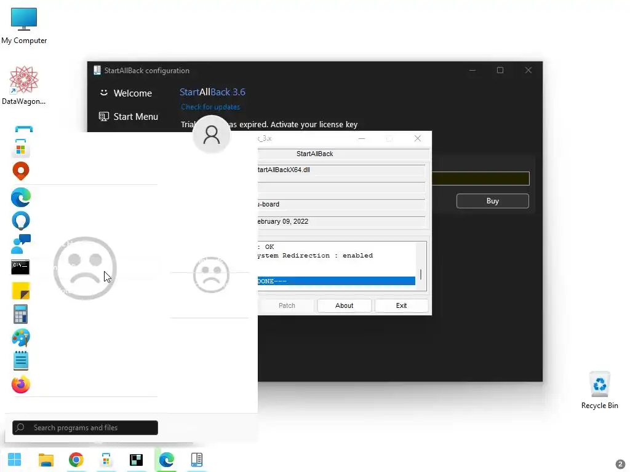Open the Tips lightbulb app

click(x=21, y=221)
